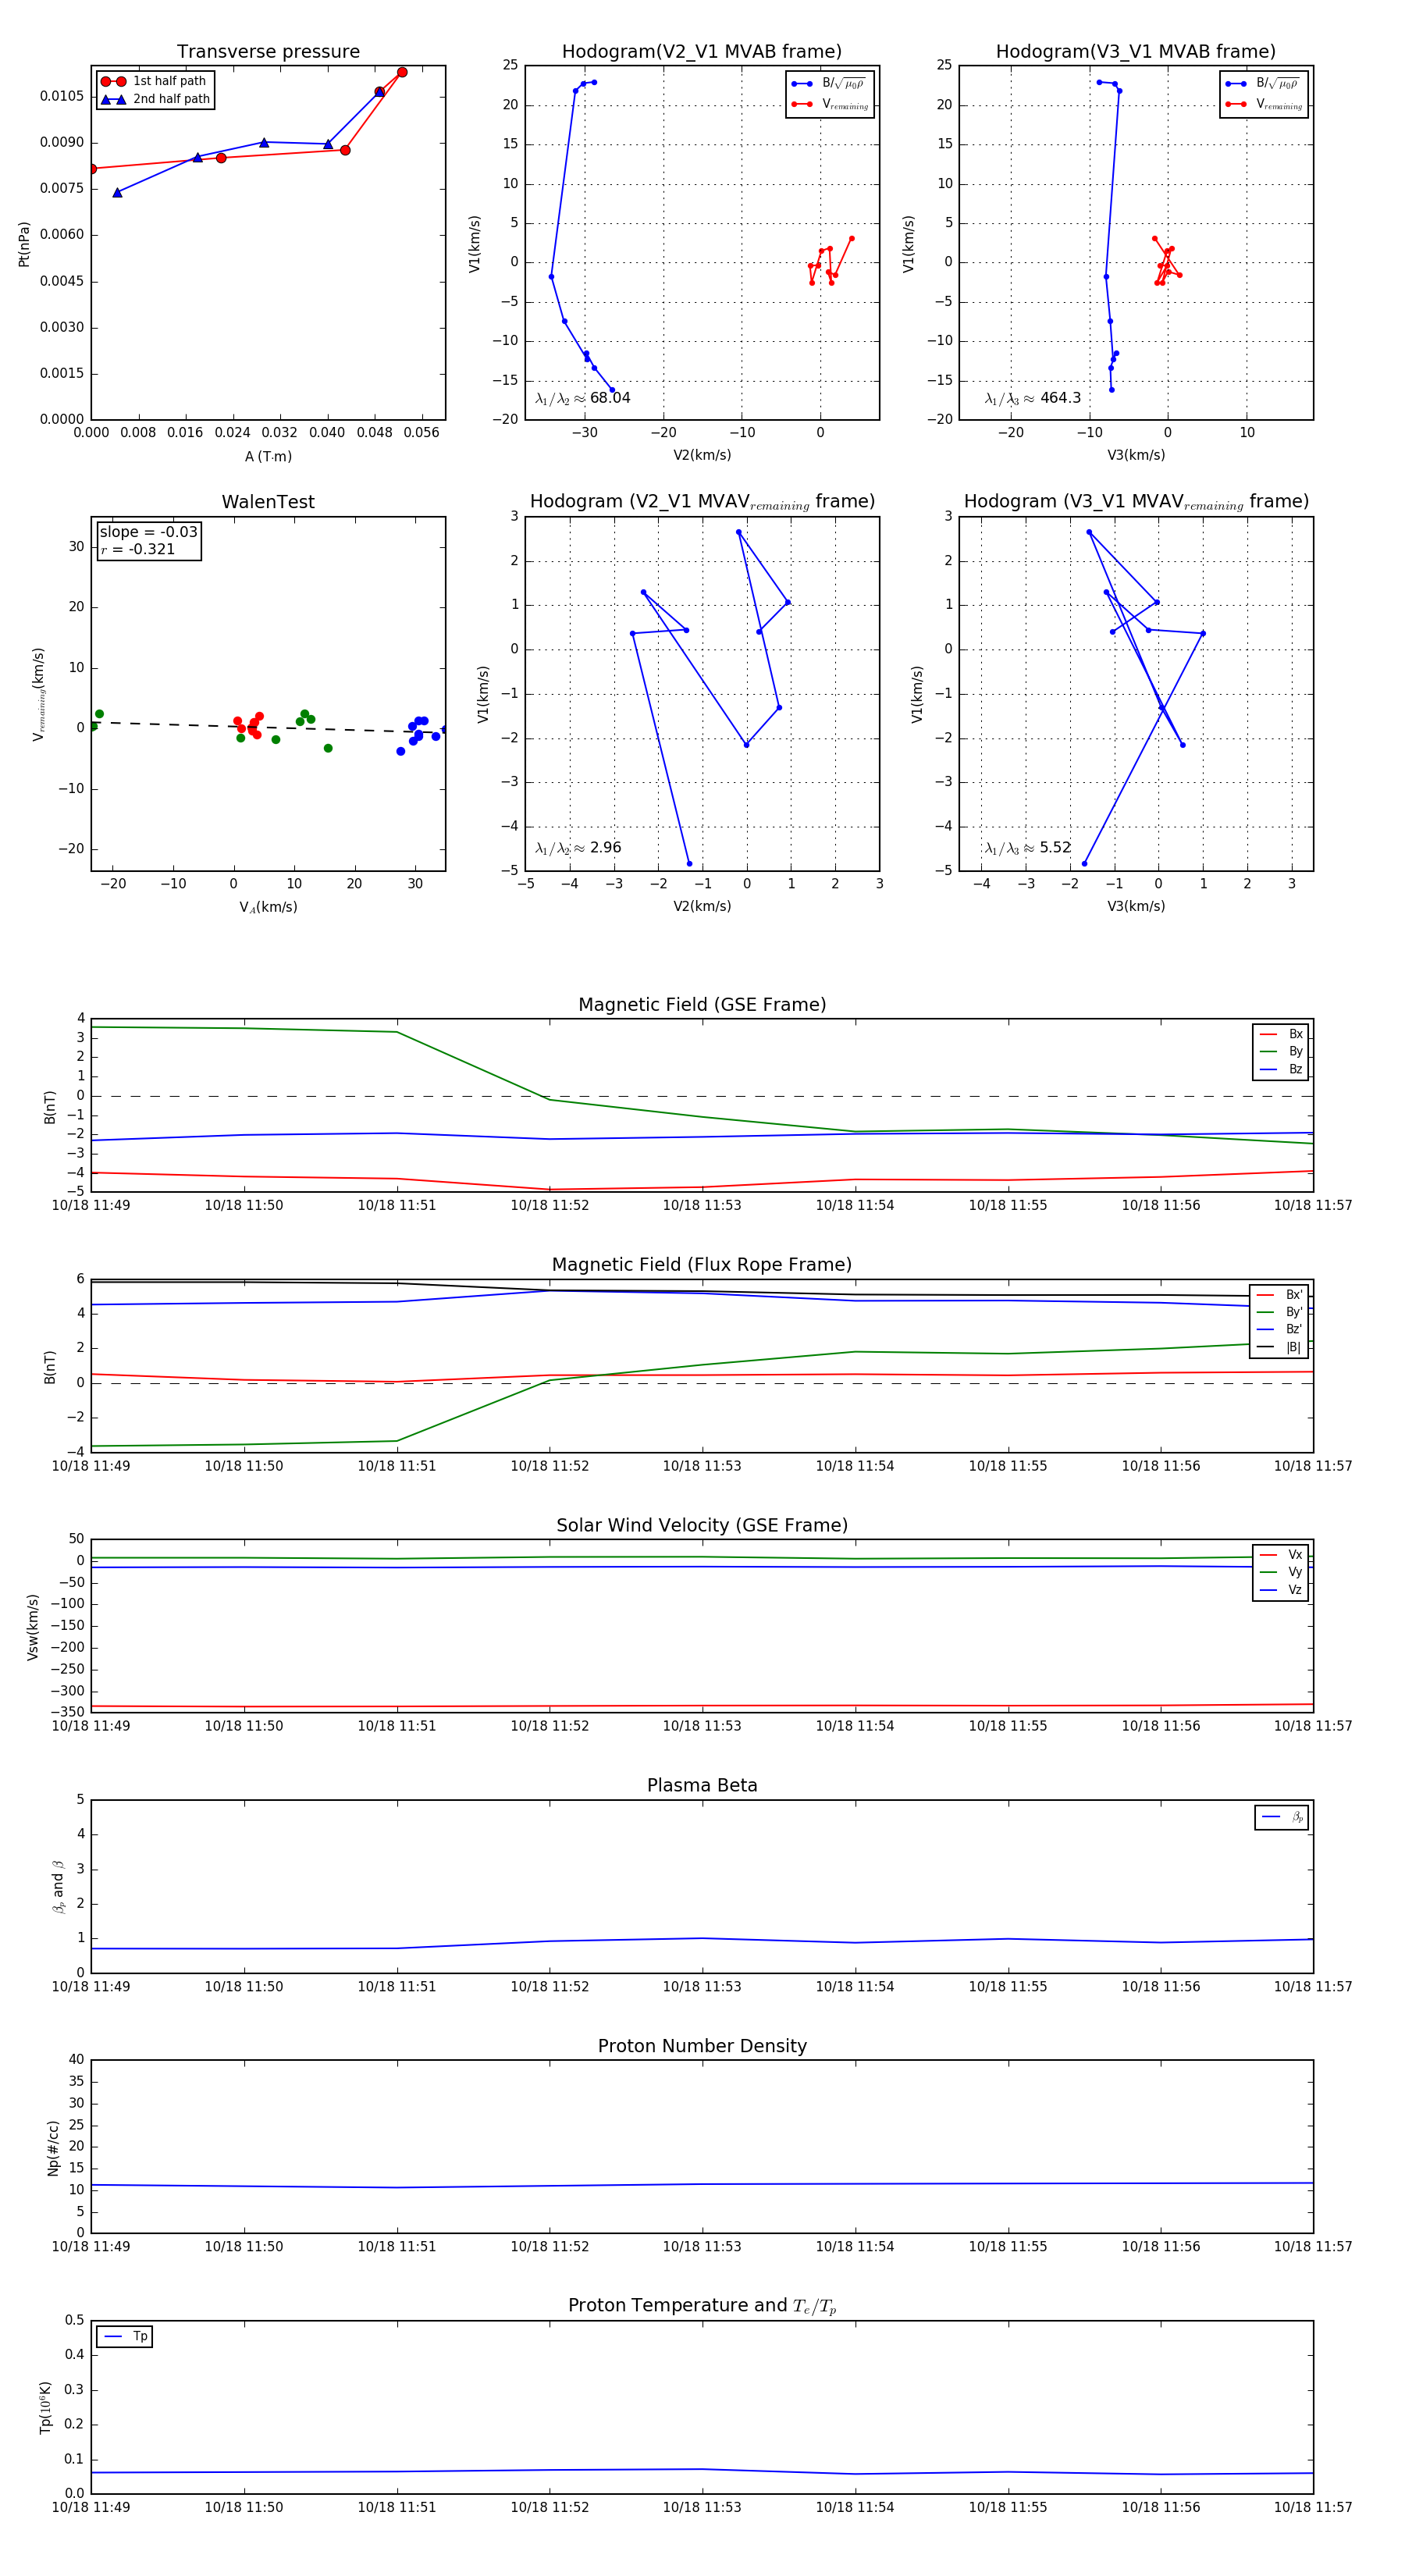Click the 'WalenTest' plot title
Screen dimensions: 1405x2576
268,502
